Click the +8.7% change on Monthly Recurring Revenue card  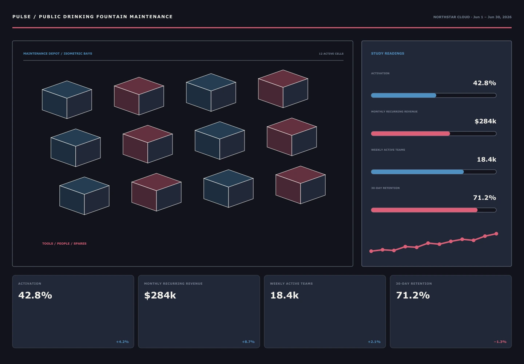(x=248, y=342)
